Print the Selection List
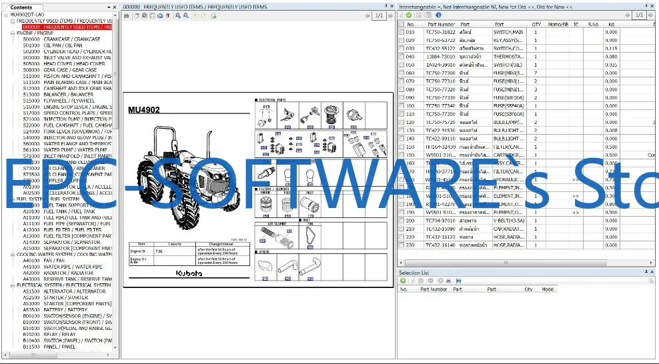659x364 pixels. pyautogui.click(x=449, y=281)
